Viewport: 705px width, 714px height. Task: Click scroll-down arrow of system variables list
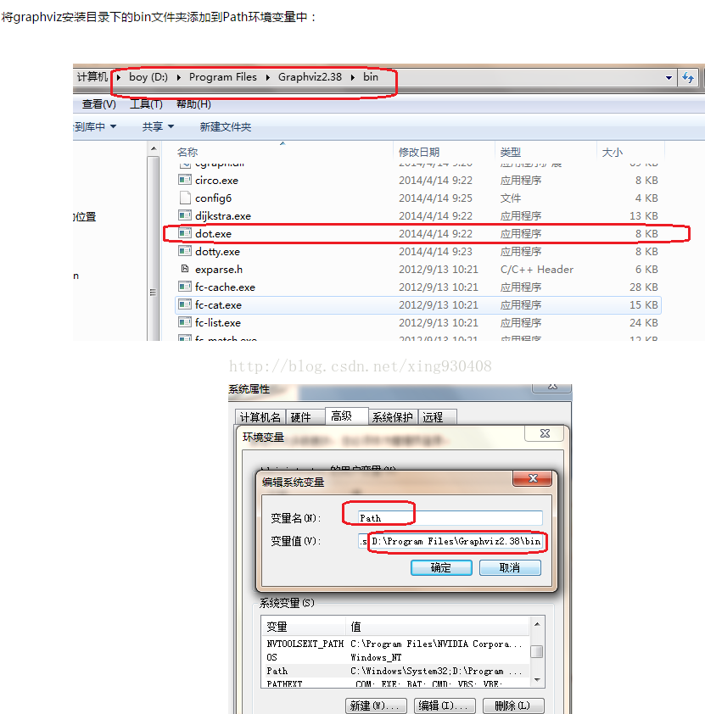coord(537,680)
